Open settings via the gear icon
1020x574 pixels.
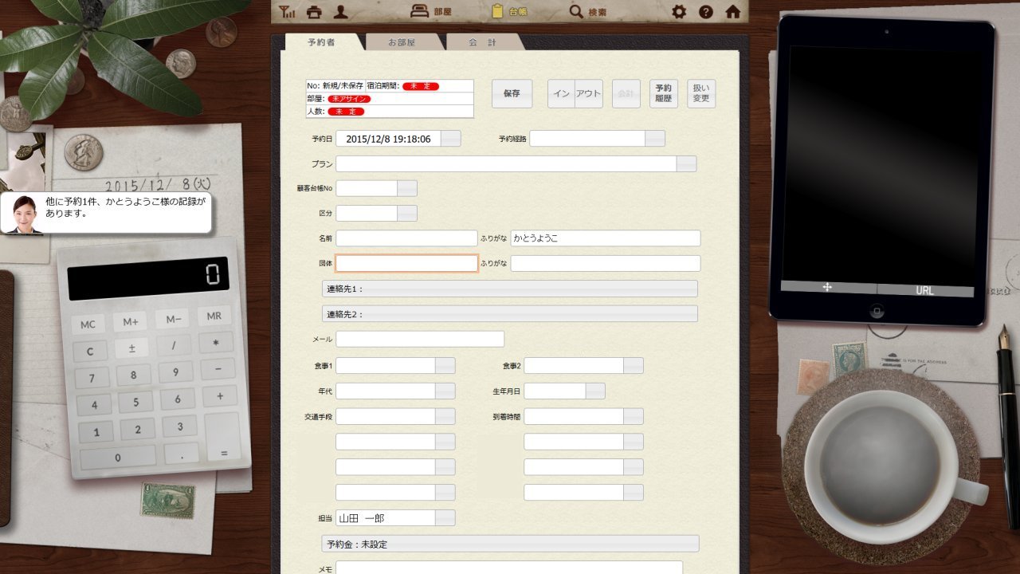679,12
